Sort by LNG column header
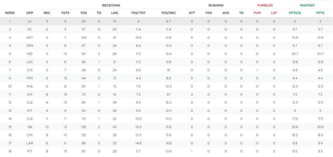The image size is (333, 157). [x=114, y=13]
